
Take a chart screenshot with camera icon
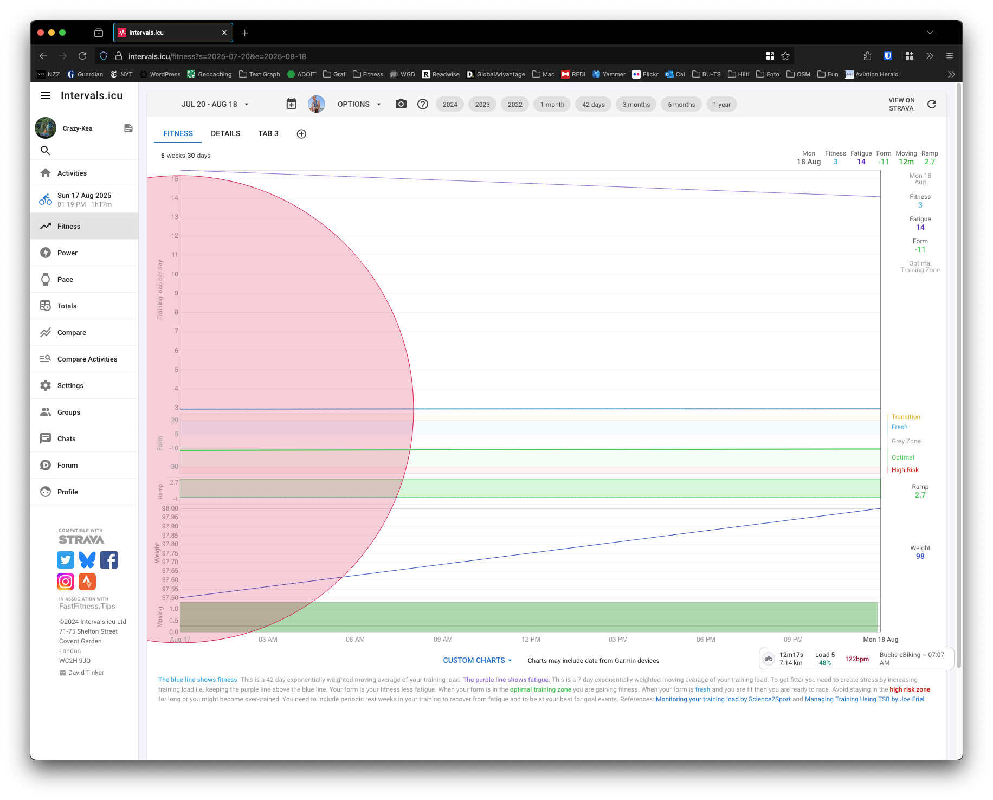tap(401, 104)
